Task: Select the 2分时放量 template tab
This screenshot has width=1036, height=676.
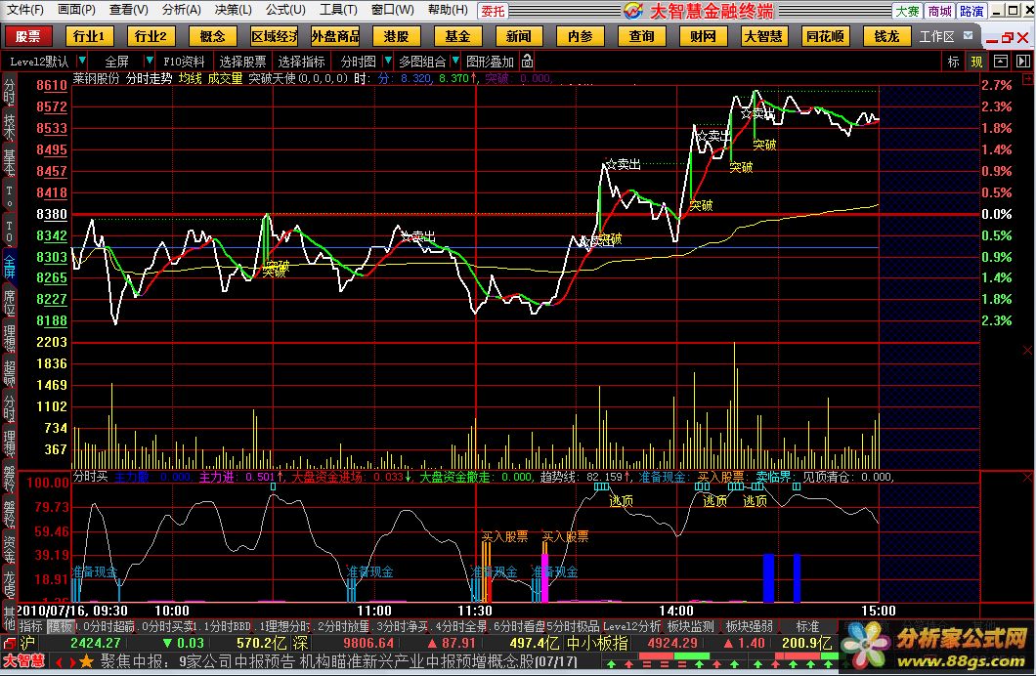Action: pyautogui.click(x=343, y=626)
